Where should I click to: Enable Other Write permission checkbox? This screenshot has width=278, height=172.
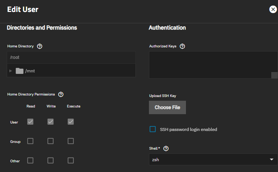coord(51,160)
